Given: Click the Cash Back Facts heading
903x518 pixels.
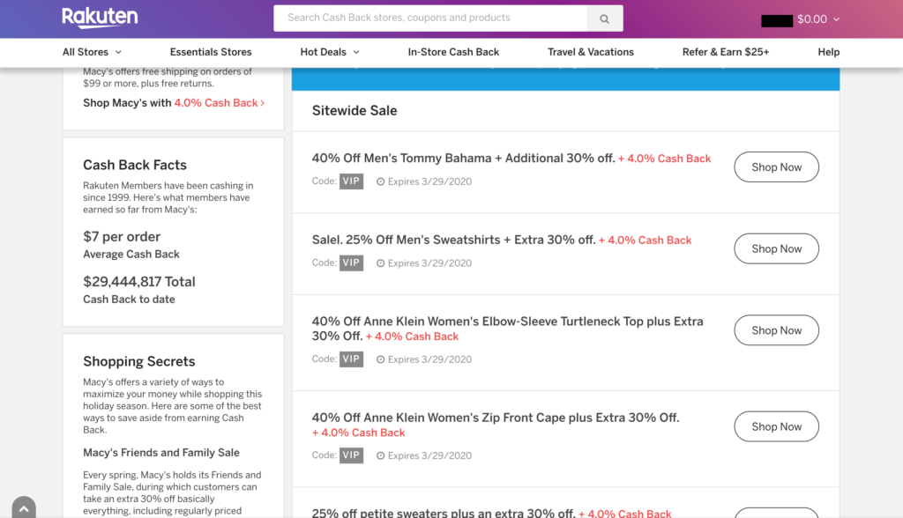Looking at the screenshot, I should click(x=135, y=166).
